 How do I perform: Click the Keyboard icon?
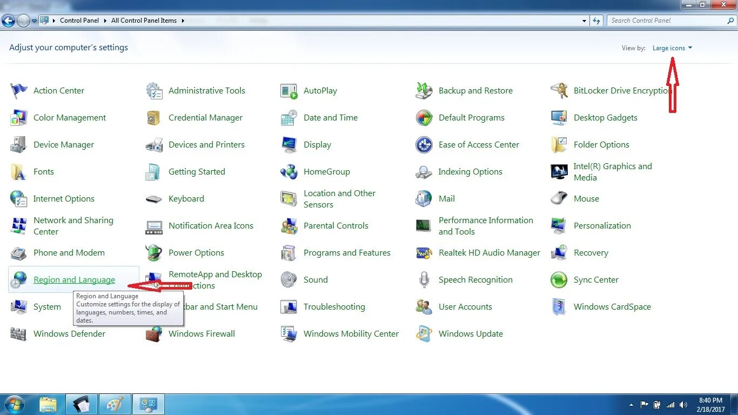[154, 199]
